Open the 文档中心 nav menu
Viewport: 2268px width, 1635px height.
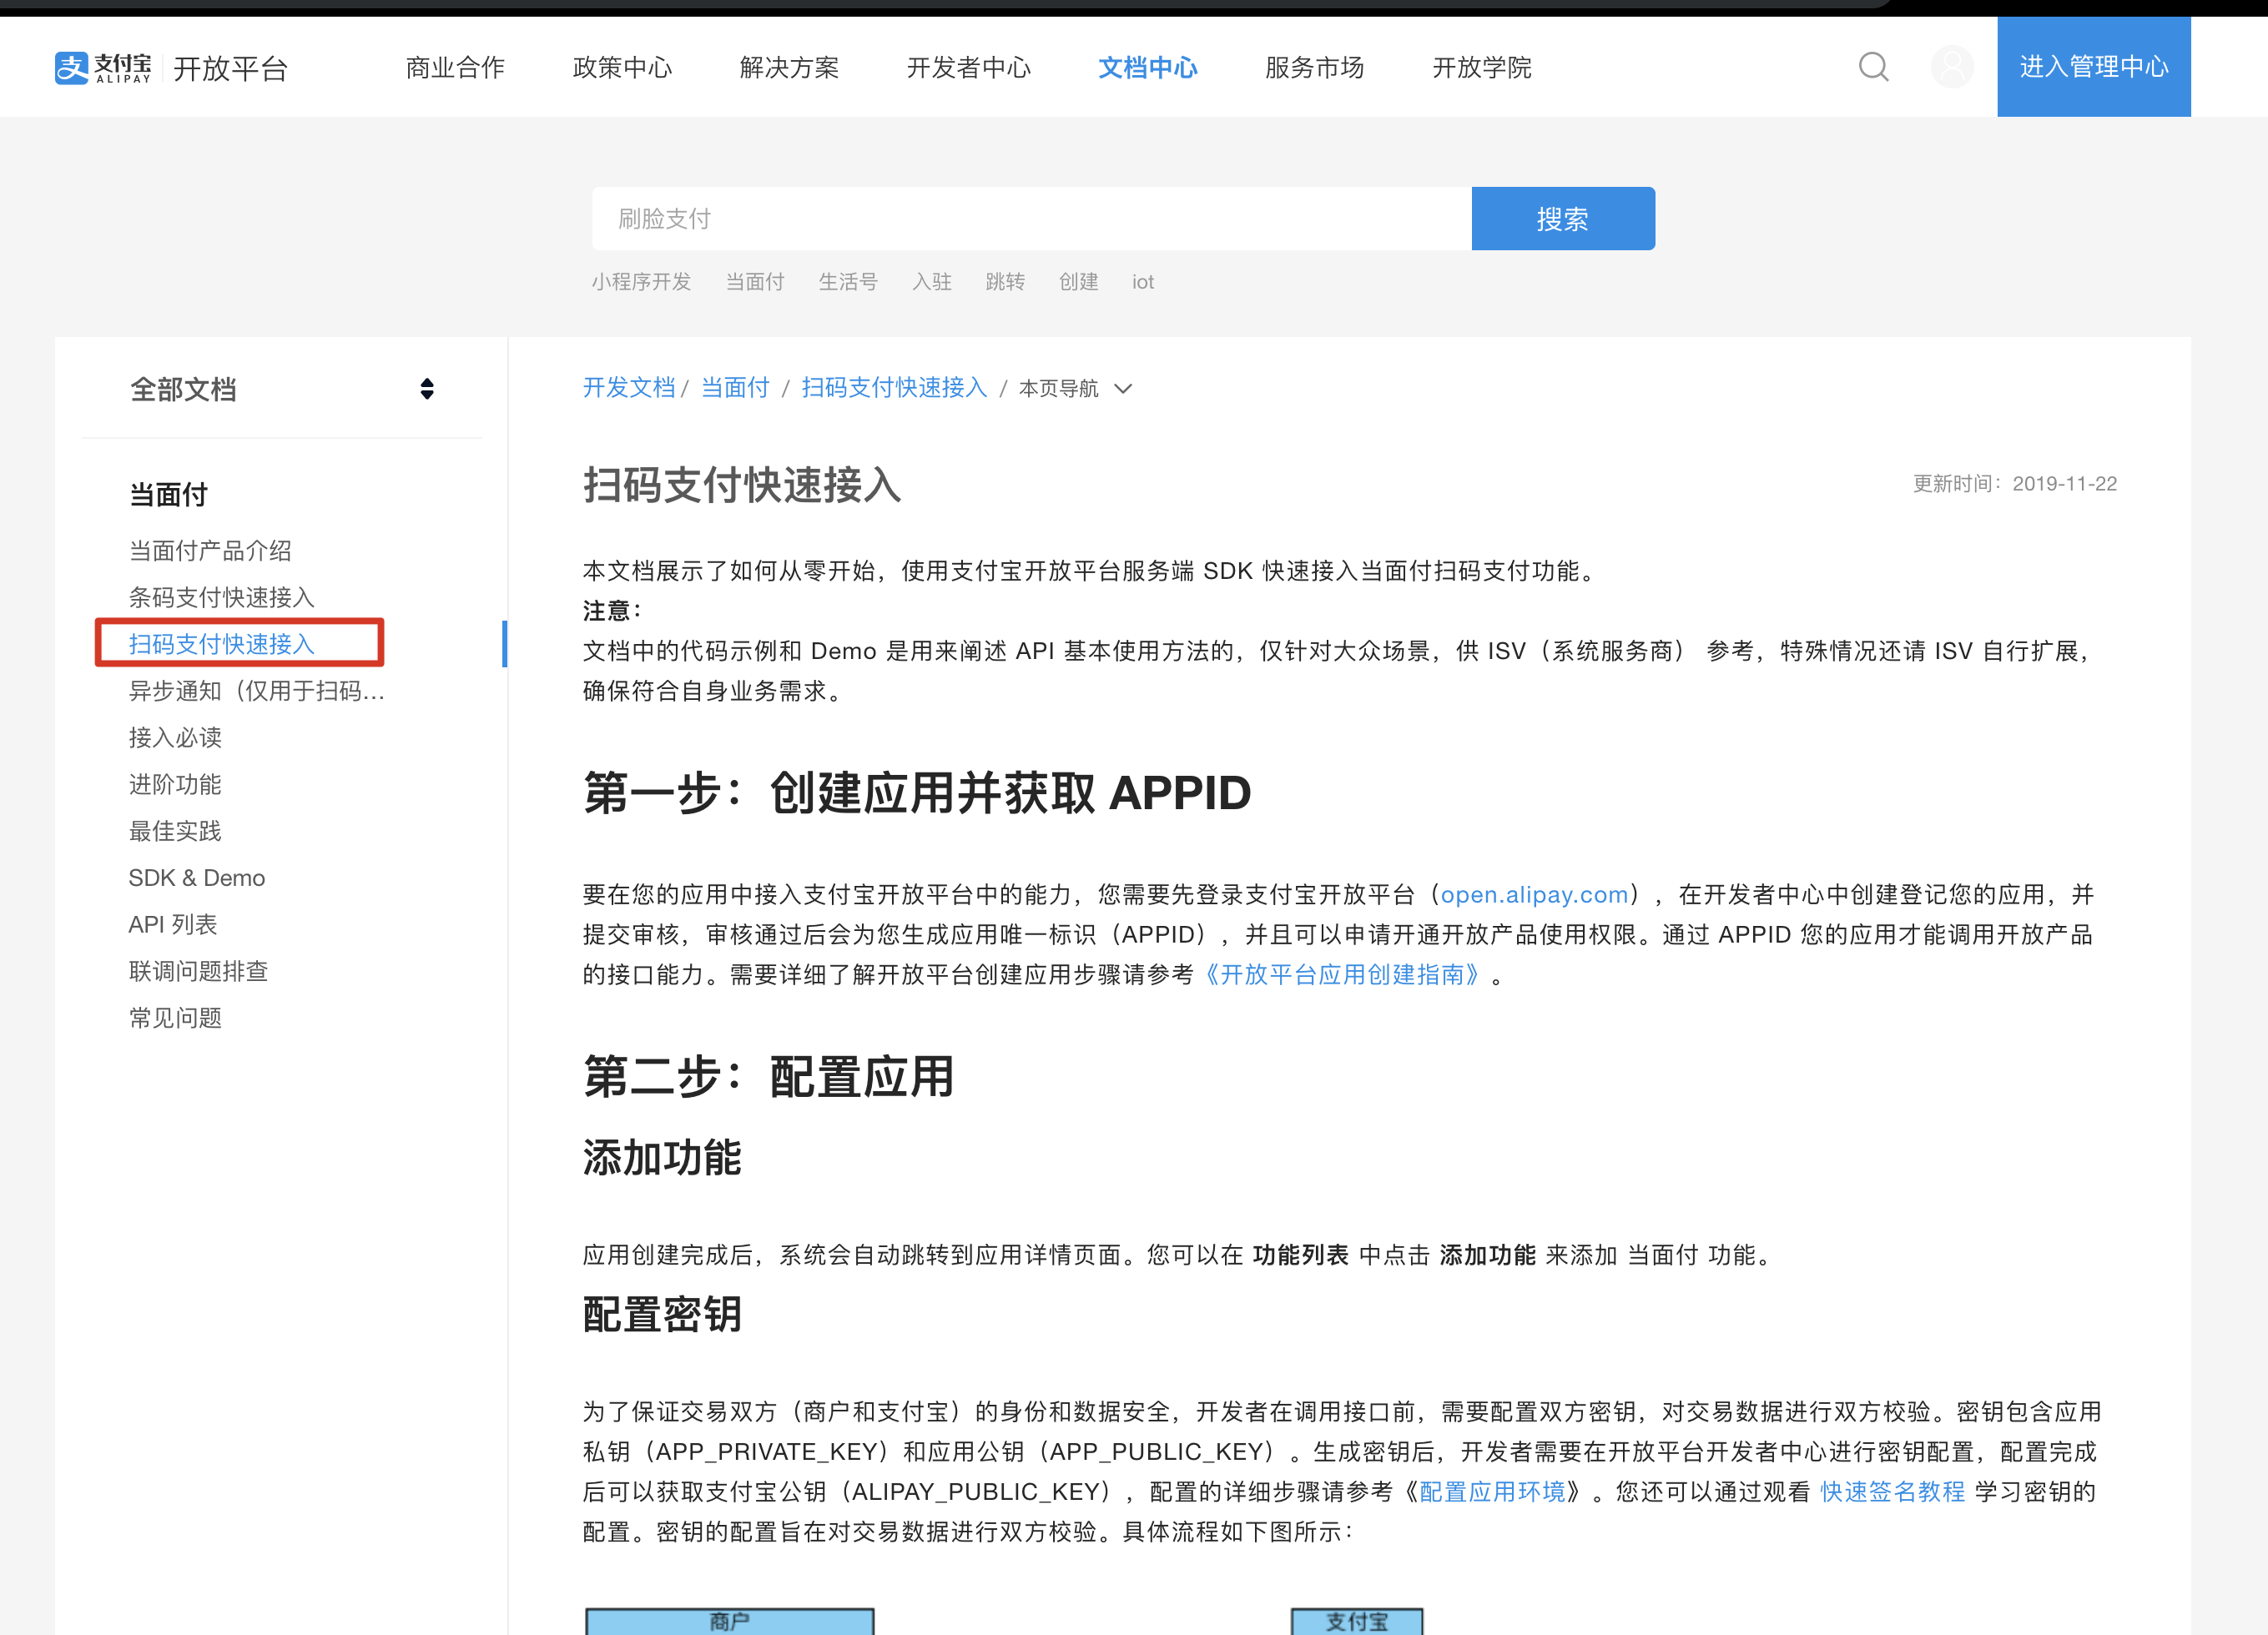(1147, 67)
